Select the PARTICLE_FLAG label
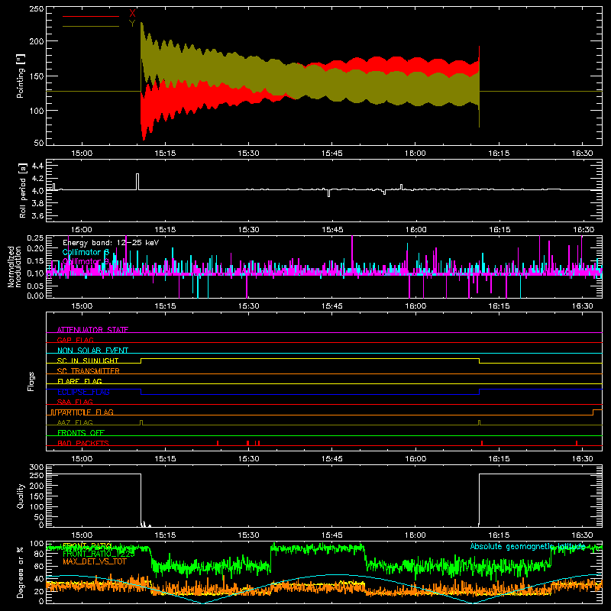Screen dimensions: 611x611 coord(86,412)
